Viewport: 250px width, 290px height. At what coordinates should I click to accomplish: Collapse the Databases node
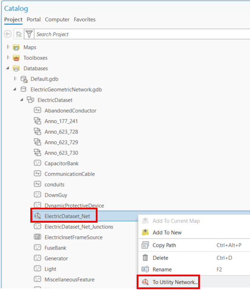click(x=8, y=68)
